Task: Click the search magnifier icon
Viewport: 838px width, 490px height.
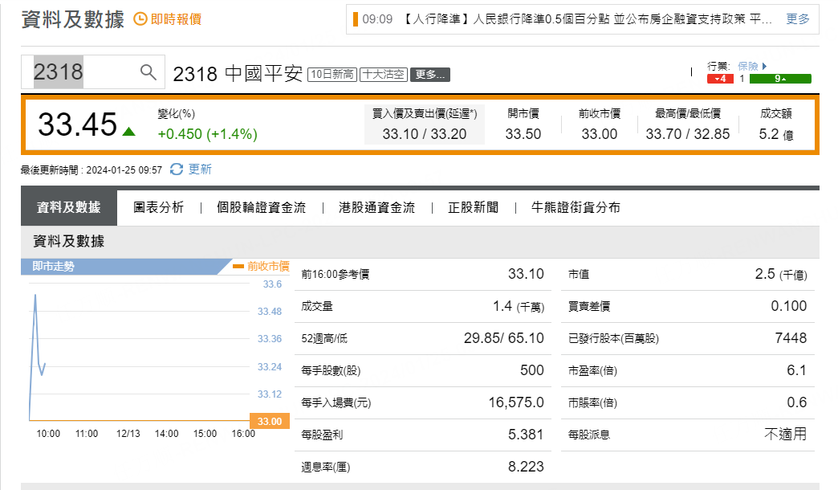Action: coord(148,71)
